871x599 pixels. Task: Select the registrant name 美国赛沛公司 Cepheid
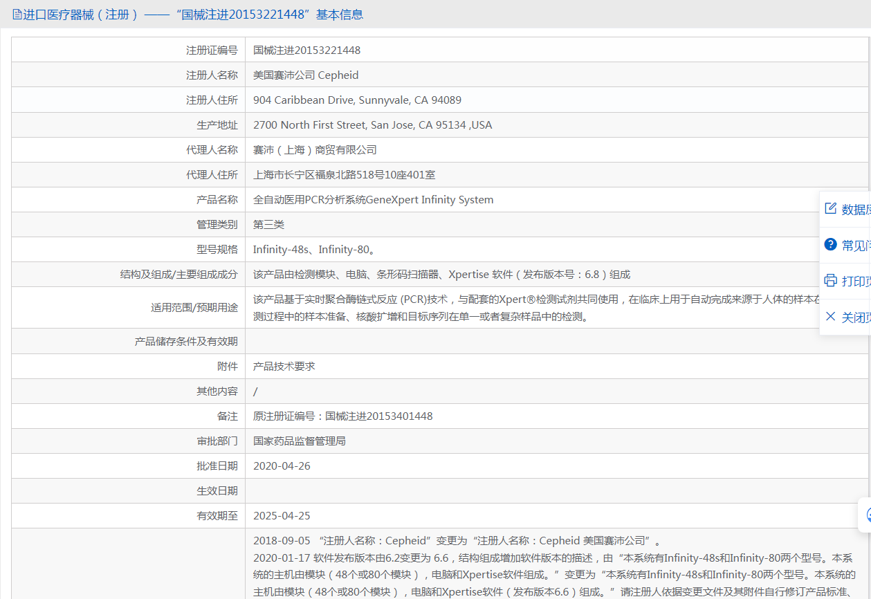[306, 75]
